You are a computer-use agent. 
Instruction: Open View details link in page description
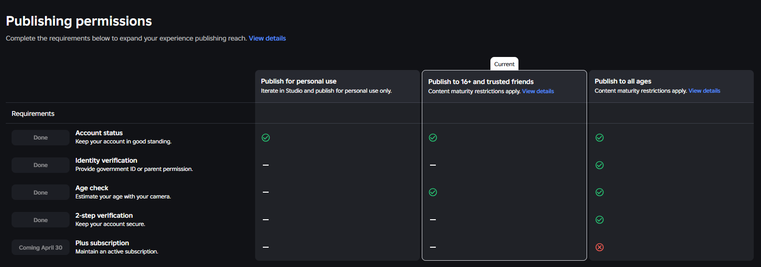coord(267,38)
